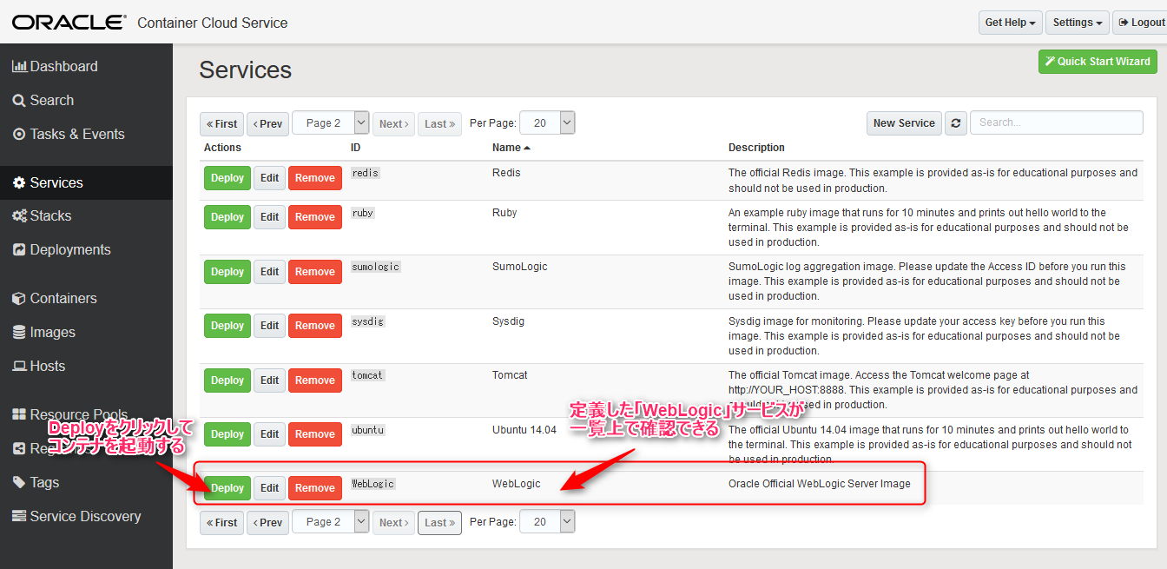This screenshot has height=569, width=1167.
Task: Edit the WebLogic service
Action: 269,488
